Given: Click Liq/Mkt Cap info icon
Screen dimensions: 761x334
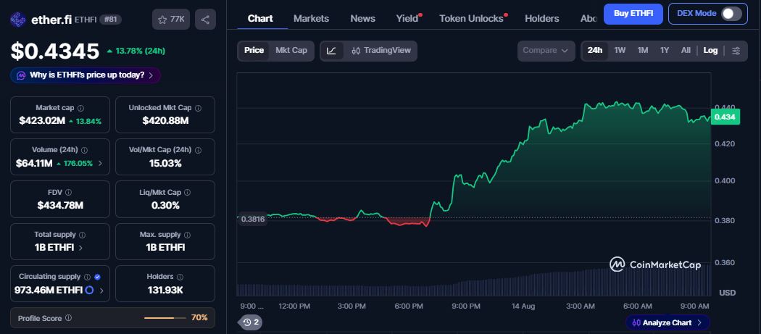Looking at the screenshot, I should click(x=187, y=193).
